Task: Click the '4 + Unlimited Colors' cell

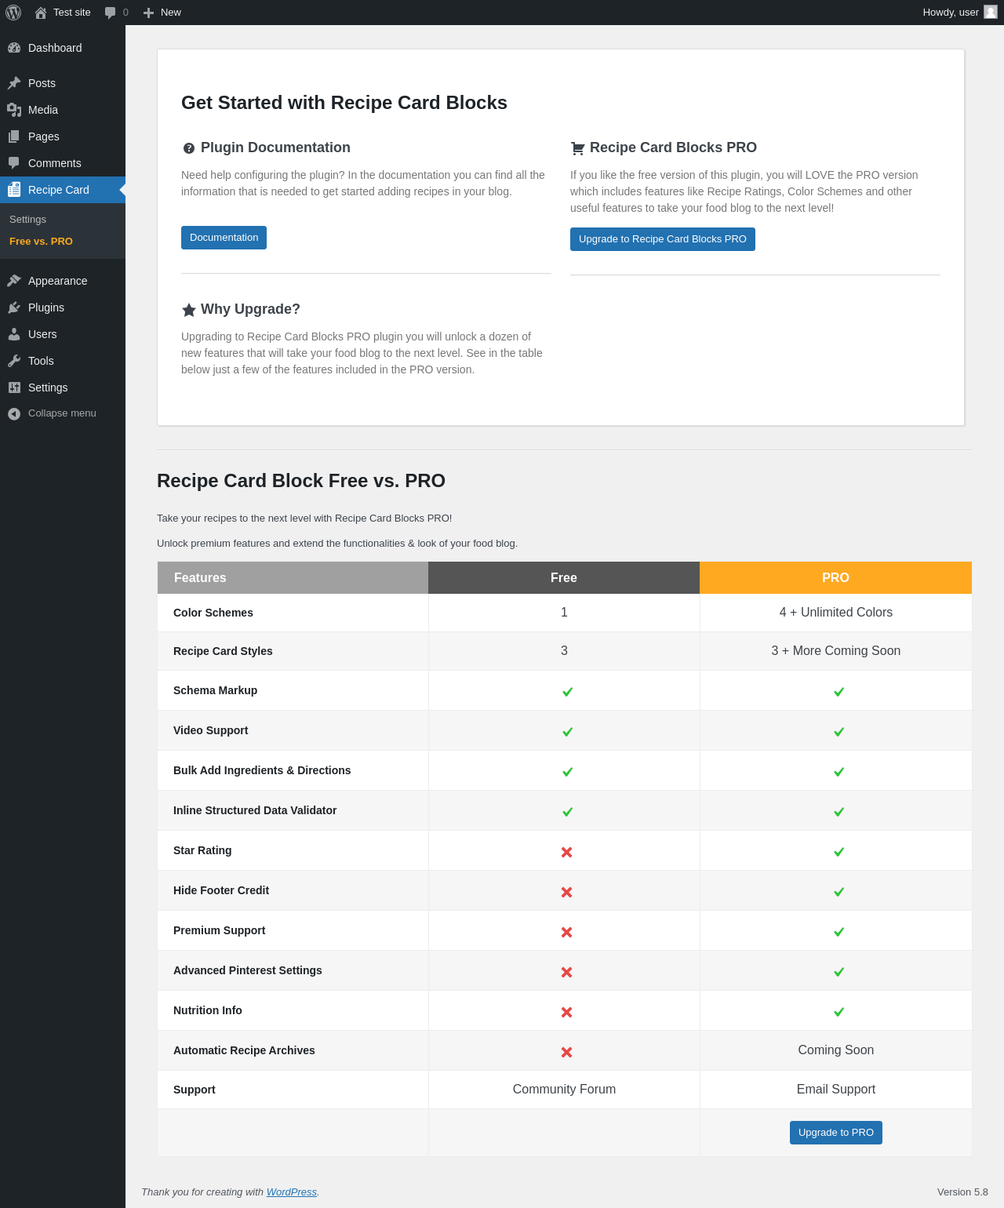Action: [x=836, y=613]
